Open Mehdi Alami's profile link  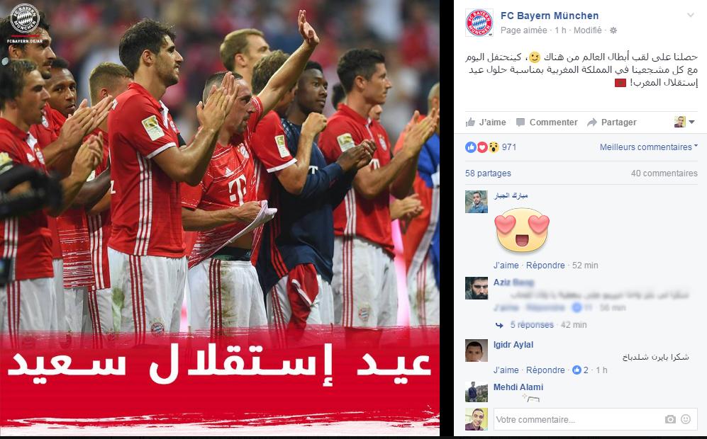click(x=518, y=387)
